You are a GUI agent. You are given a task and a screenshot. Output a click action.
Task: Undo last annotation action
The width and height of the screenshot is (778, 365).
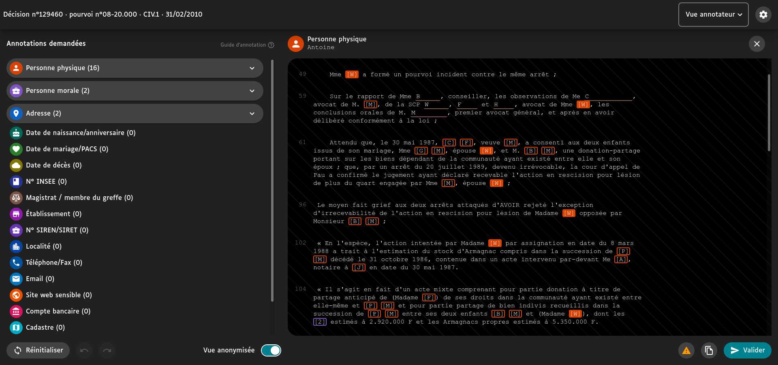pos(84,350)
